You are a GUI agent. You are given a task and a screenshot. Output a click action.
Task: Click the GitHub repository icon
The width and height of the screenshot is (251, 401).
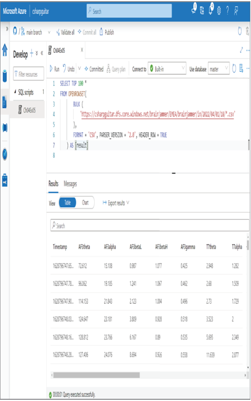15,31
